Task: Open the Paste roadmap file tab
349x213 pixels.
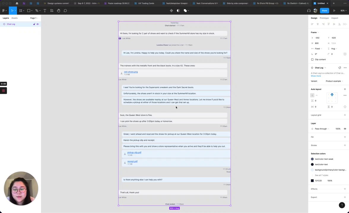Action: point(117,3)
